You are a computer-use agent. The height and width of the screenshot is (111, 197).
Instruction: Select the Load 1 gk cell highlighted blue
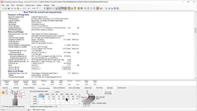coord(42,97)
